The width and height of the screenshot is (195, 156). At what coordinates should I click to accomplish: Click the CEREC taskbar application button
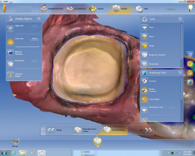click(x=42, y=153)
